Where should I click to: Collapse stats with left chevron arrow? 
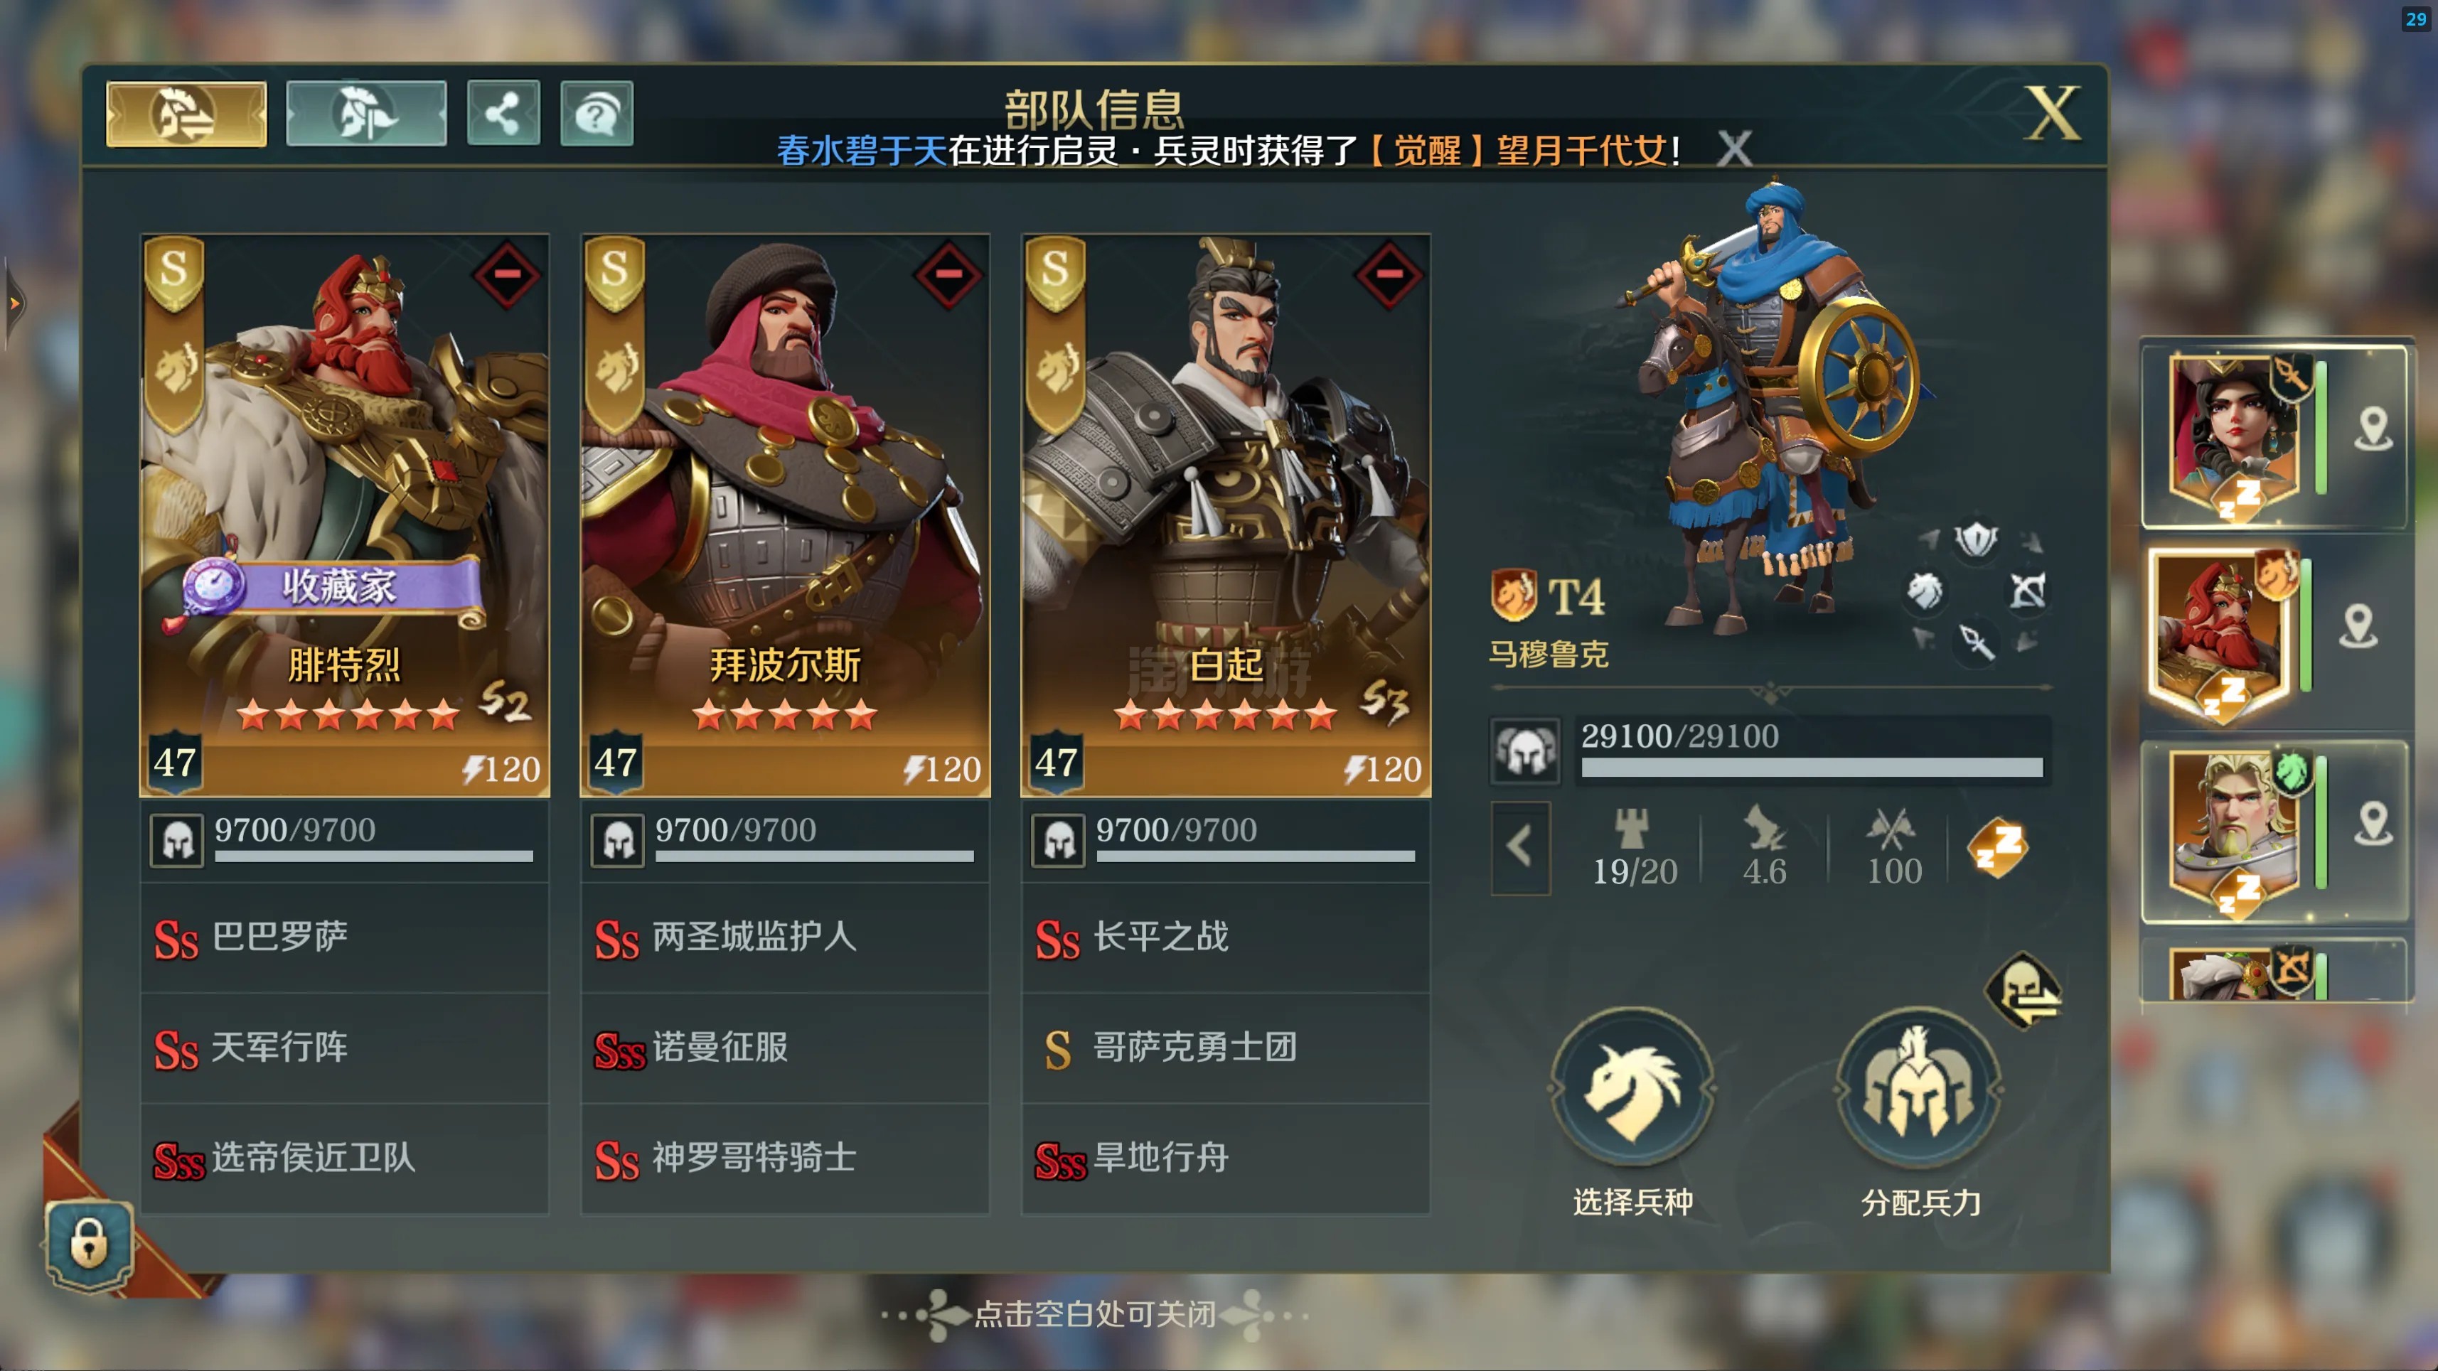(1520, 846)
